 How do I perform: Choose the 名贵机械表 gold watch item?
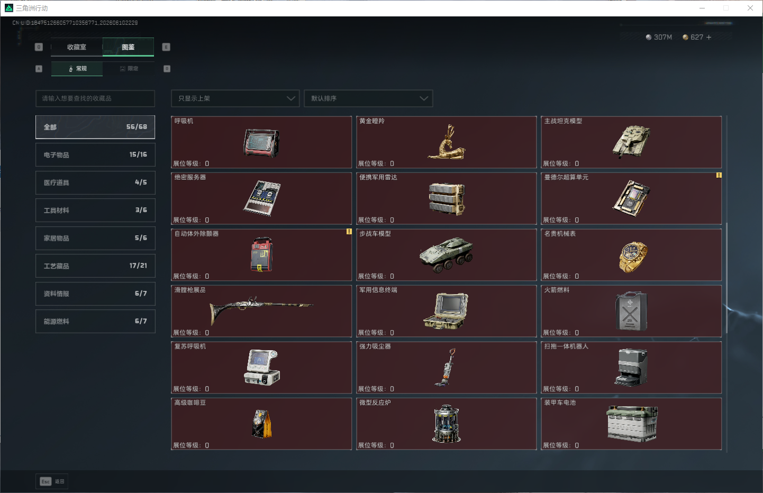pos(631,255)
